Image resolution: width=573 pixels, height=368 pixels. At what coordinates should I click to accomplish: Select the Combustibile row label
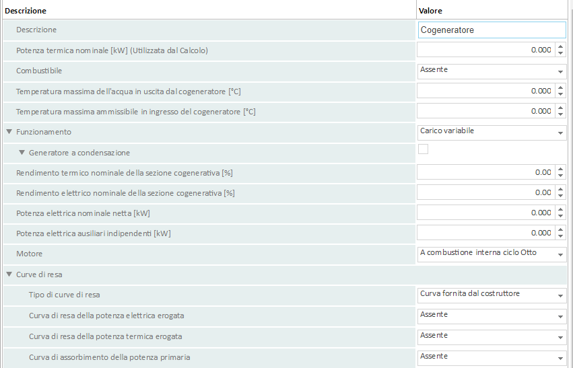tap(39, 71)
